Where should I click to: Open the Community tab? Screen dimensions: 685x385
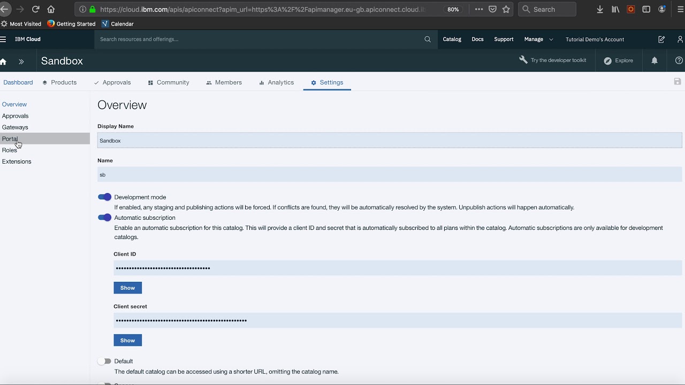tap(169, 82)
